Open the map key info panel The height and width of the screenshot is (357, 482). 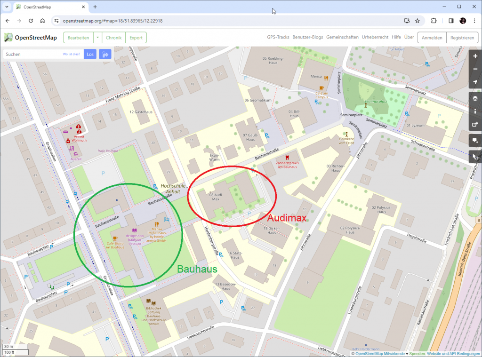click(475, 111)
